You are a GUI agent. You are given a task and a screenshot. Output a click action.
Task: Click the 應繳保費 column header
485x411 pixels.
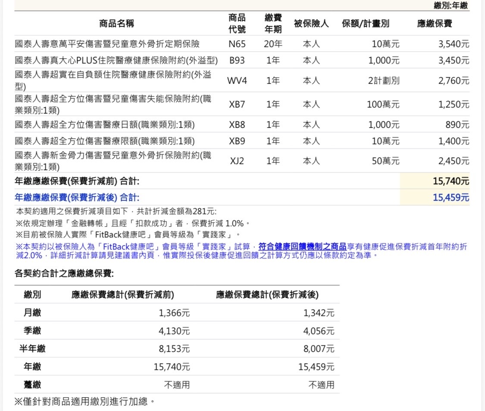click(434, 24)
